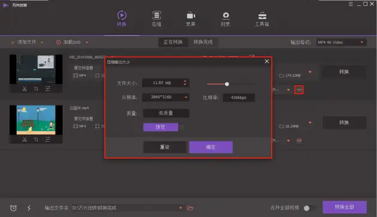Click the 低质量 quality field

click(166, 113)
